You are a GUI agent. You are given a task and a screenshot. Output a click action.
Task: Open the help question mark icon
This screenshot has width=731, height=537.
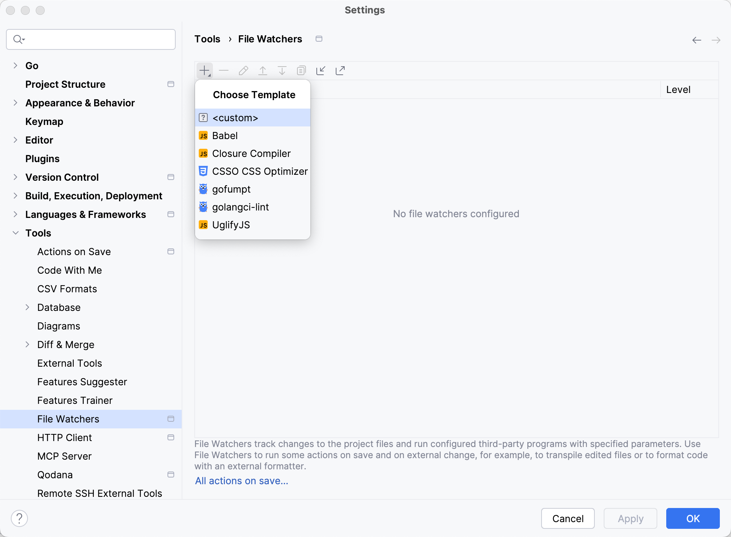pos(19,518)
